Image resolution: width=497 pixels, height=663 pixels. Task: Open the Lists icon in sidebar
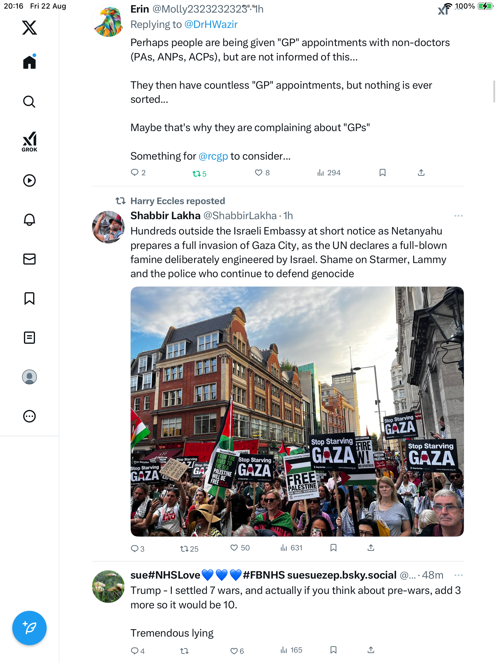click(29, 338)
